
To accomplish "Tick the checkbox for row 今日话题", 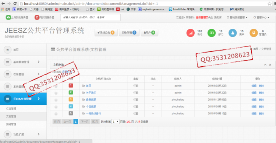I will coord(56,107).
